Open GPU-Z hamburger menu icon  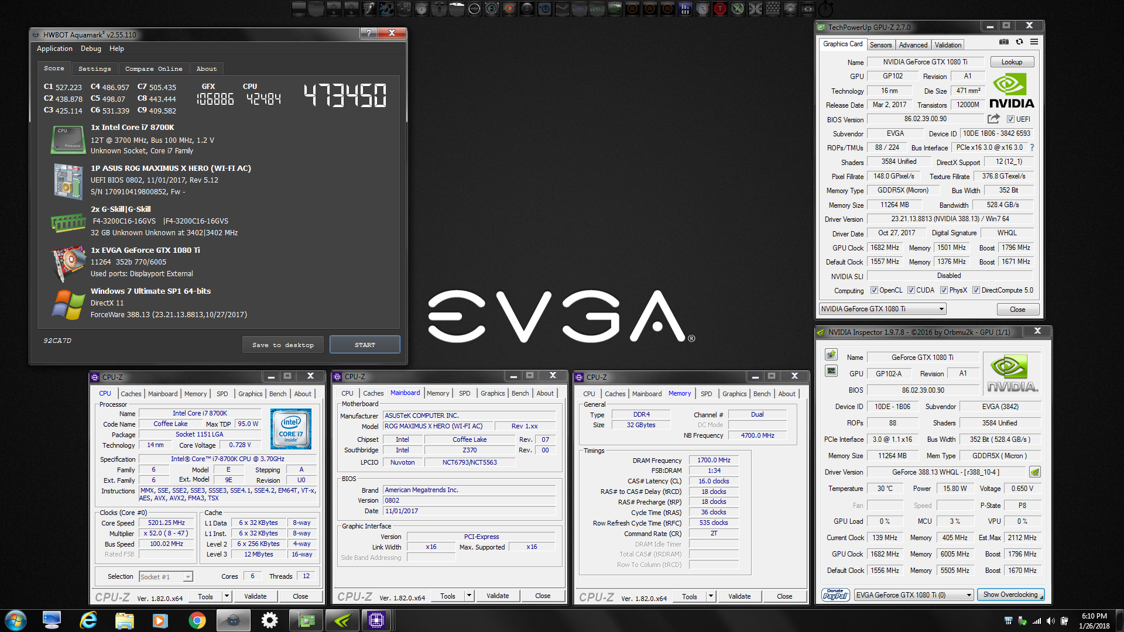[x=1034, y=42]
